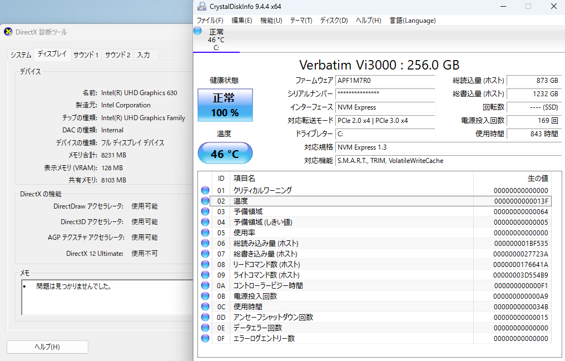The width and height of the screenshot is (565, 361).
Task: Open the テーマ(T) menu
Action: coord(301,21)
